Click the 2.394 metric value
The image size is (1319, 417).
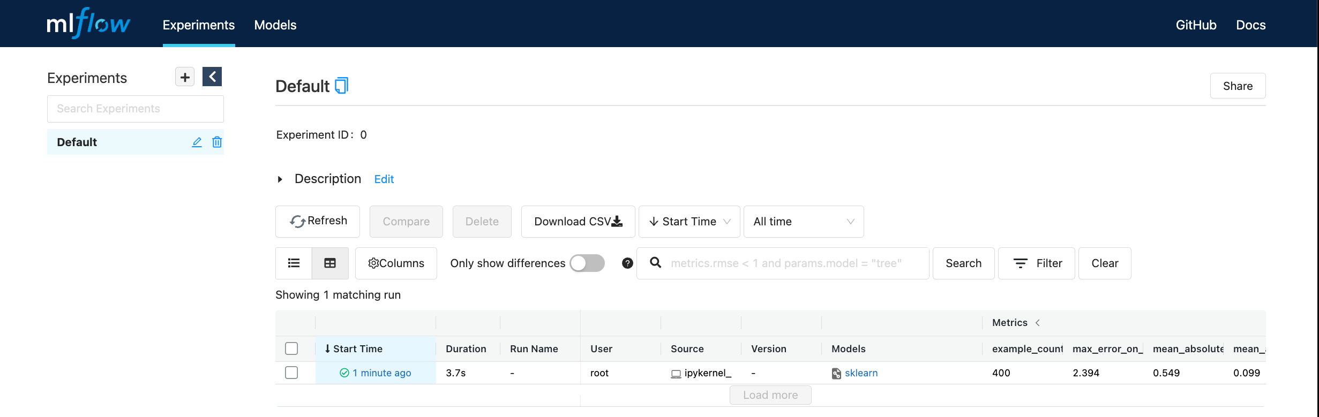coord(1086,373)
